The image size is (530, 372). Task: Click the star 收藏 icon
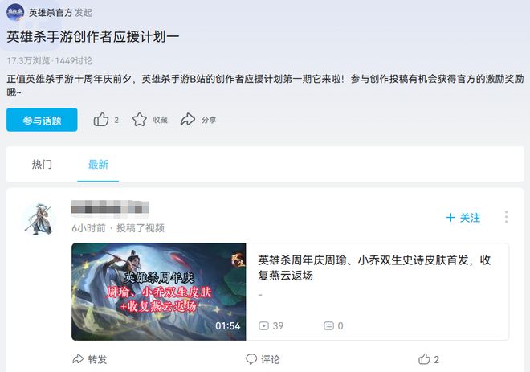[x=139, y=120]
